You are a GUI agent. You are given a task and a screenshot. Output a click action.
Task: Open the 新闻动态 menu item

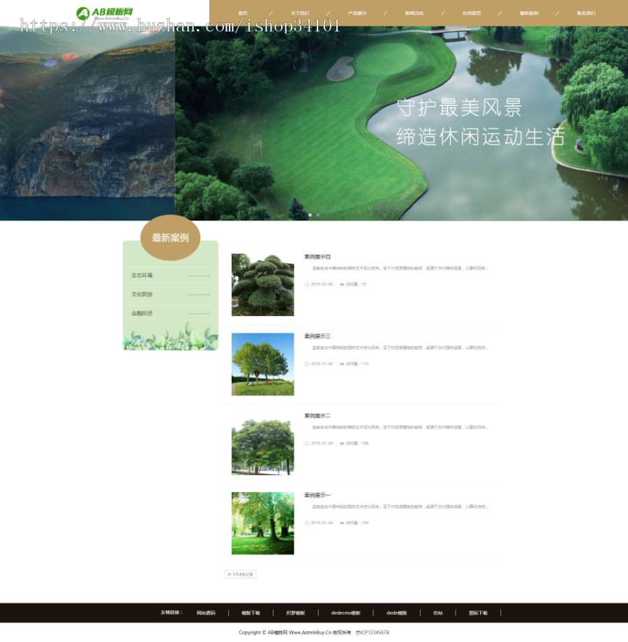413,12
